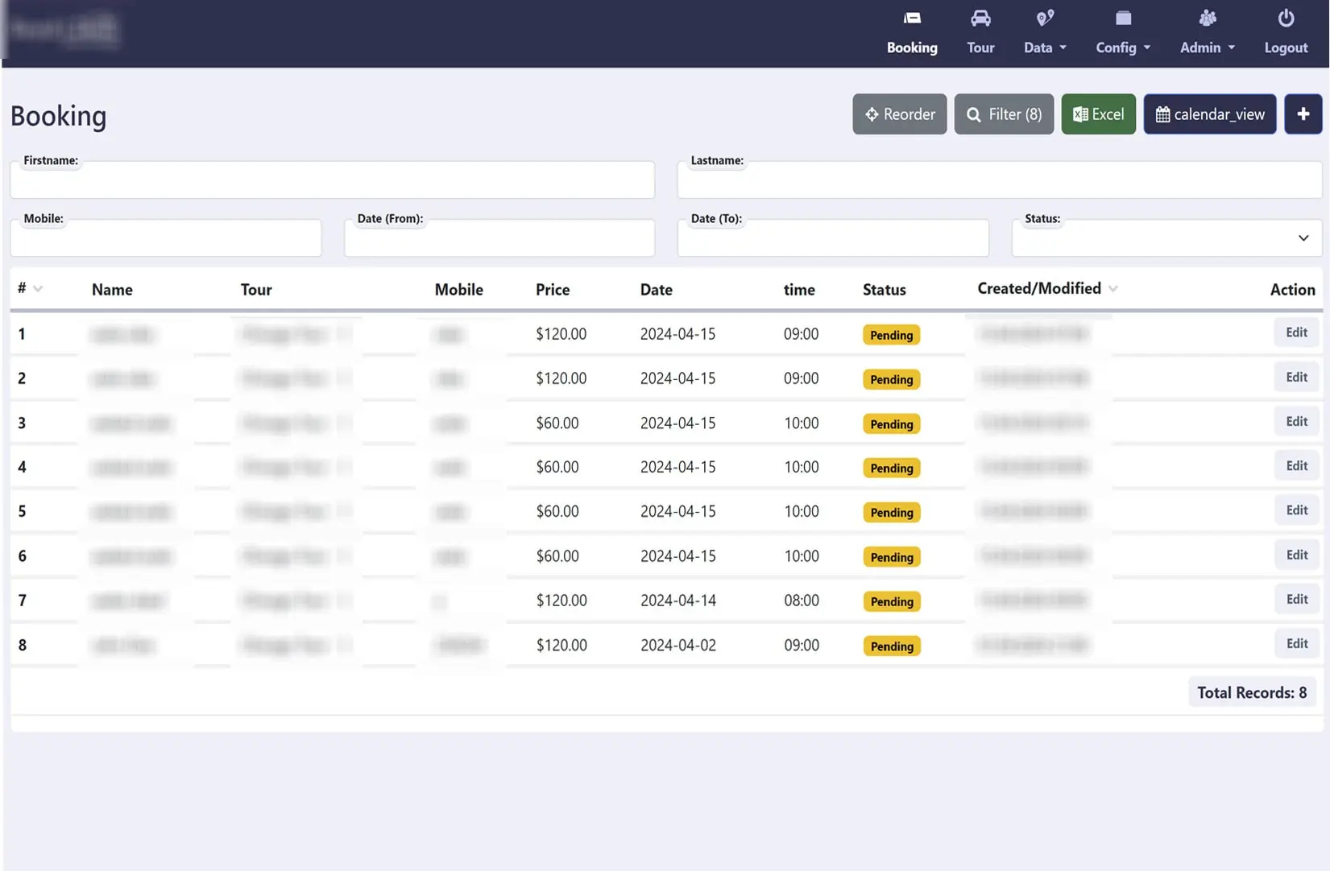Switch to calendar_view
Image resolution: width=1330 pixels, height=871 pixels.
[1209, 114]
